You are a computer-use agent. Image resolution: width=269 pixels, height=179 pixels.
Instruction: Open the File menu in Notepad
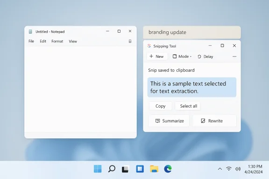[x=31, y=41]
